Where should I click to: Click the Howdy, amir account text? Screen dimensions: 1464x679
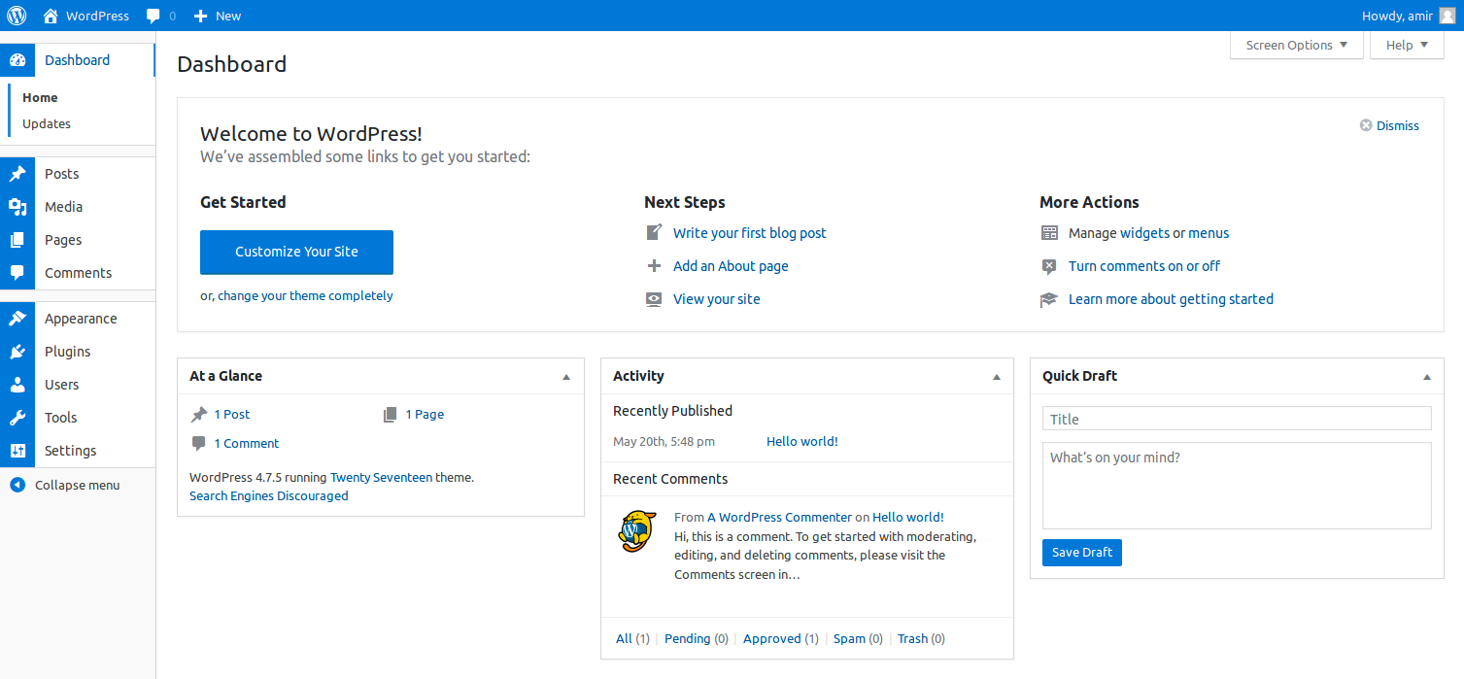[x=1397, y=16]
